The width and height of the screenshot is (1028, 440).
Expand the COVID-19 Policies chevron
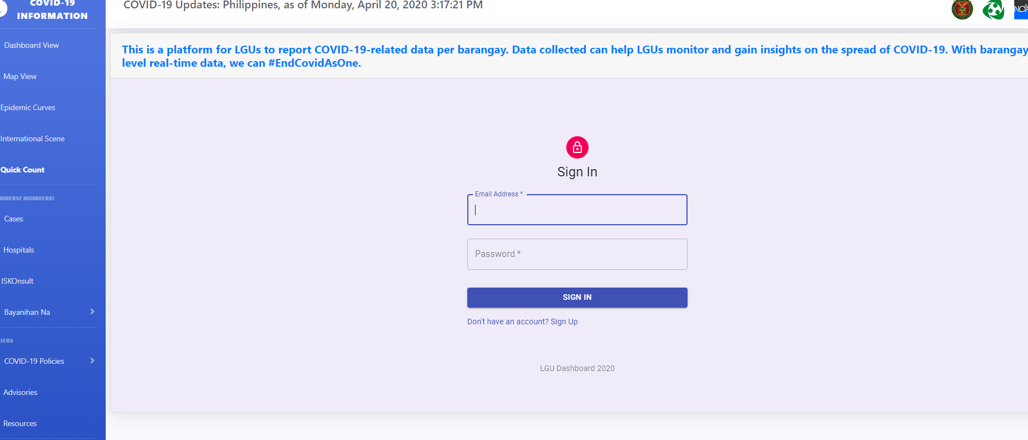(92, 360)
